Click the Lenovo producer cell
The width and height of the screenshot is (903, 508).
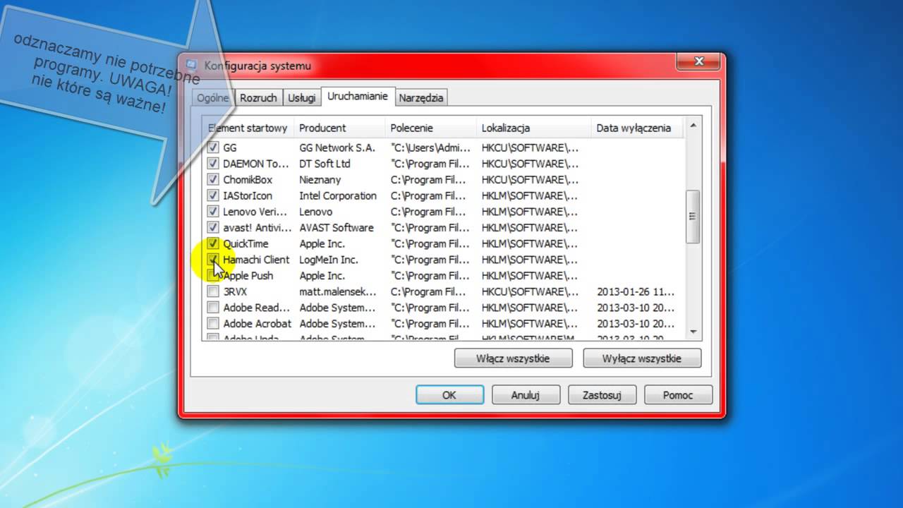tap(315, 212)
